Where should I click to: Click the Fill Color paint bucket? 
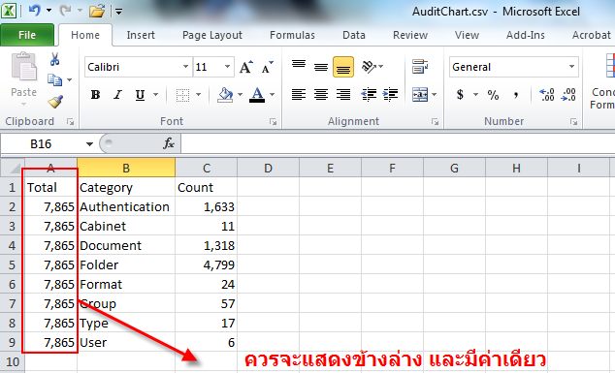(x=225, y=94)
